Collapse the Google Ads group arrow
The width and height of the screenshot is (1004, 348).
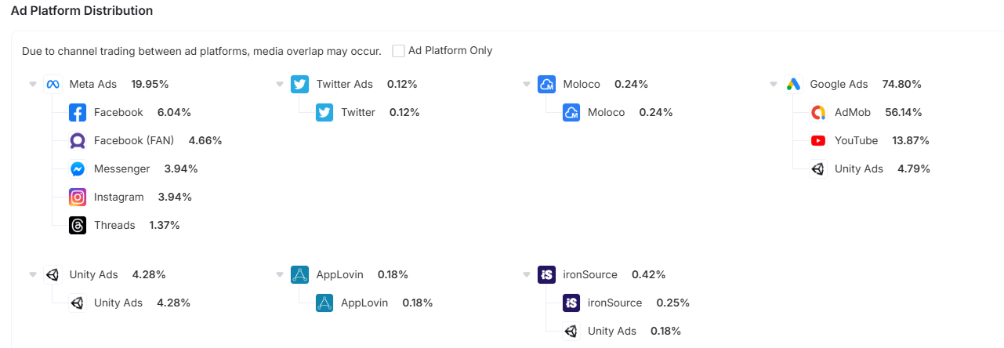tap(774, 84)
